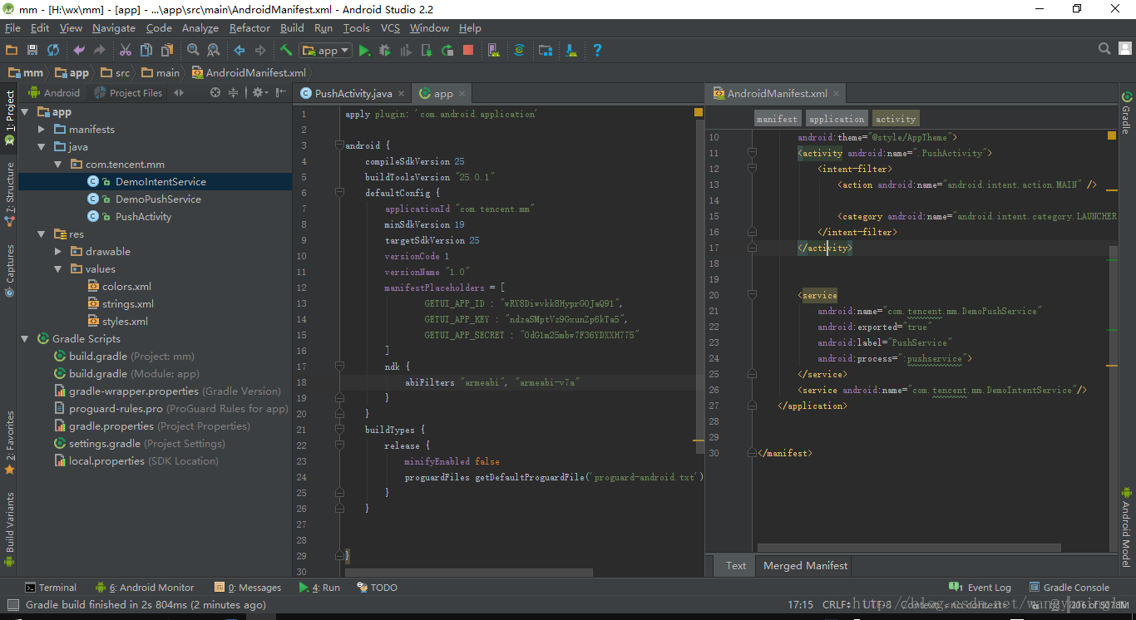1136x620 pixels.
Task: Click Collapse All icon in Project panel
Action: (234, 92)
